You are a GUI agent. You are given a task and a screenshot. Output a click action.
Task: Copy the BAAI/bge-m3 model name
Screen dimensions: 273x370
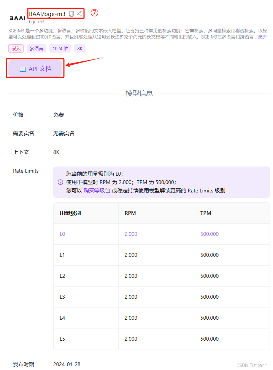(71, 14)
